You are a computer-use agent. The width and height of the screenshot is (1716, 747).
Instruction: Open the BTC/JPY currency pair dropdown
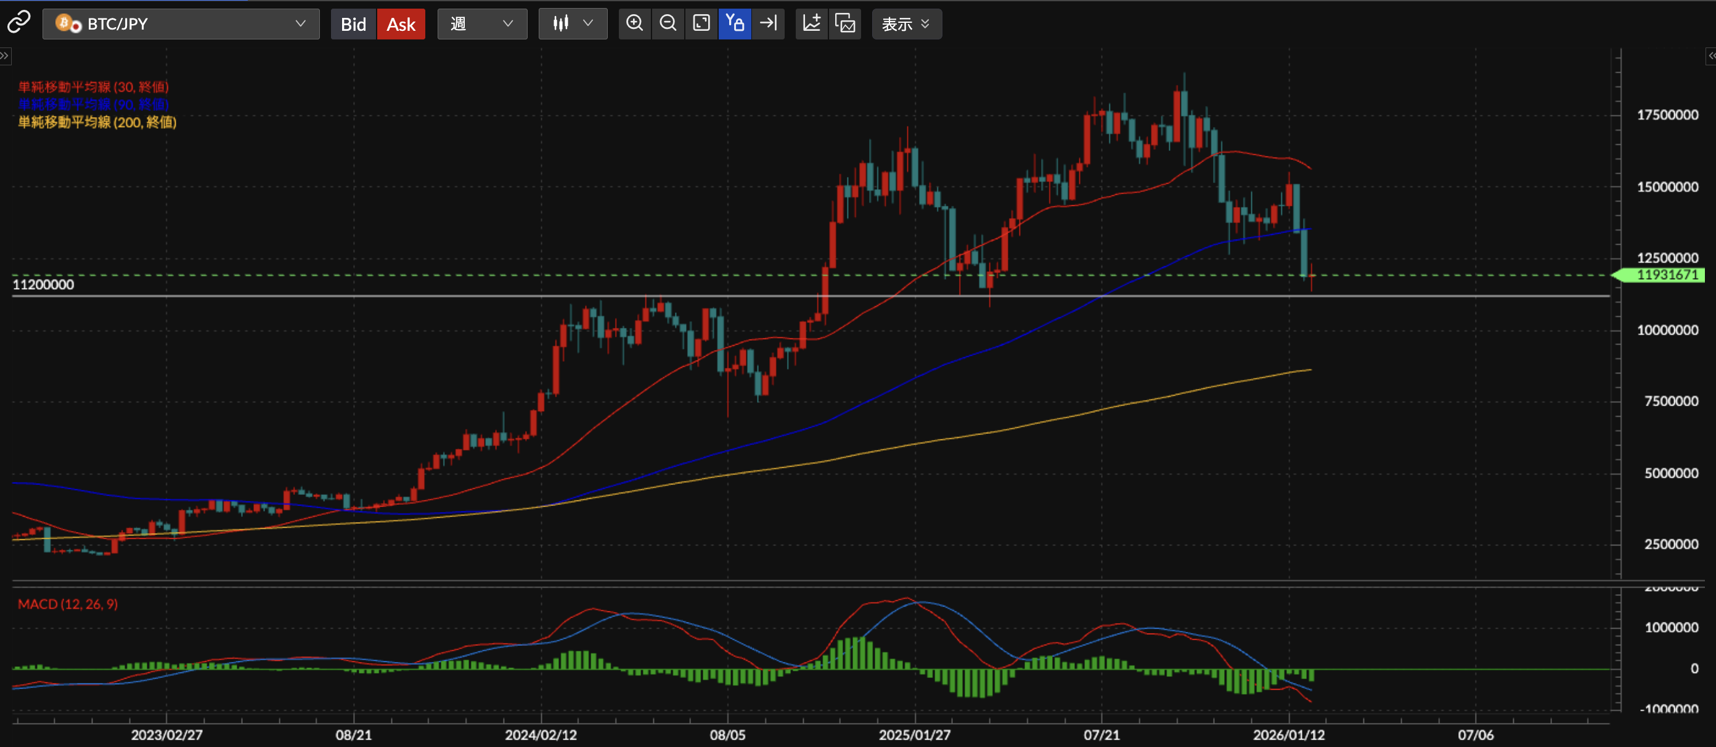click(x=181, y=24)
